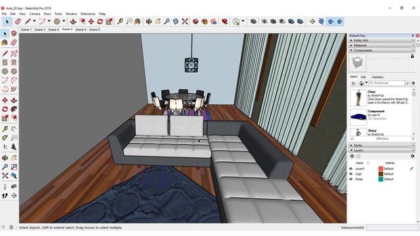Click the 3D Warehouse search field

[387, 83]
